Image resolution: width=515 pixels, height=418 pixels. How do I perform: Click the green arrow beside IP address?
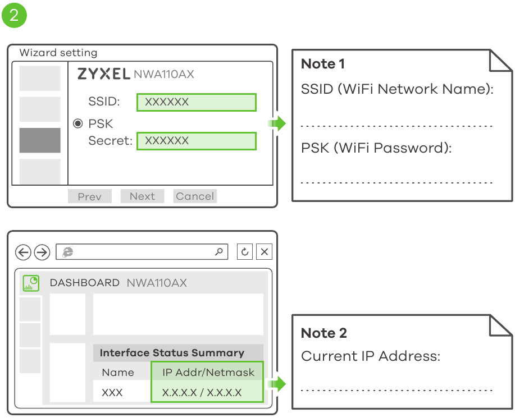(x=277, y=385)
